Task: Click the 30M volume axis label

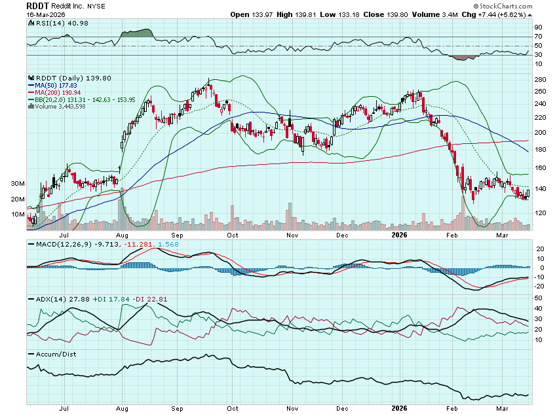Action: coord(18,184)
